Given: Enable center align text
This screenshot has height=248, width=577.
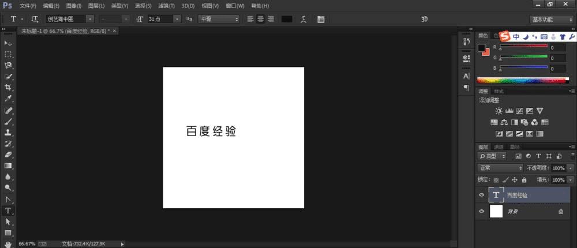Looking at the screenshot, I should coord(261,19).
